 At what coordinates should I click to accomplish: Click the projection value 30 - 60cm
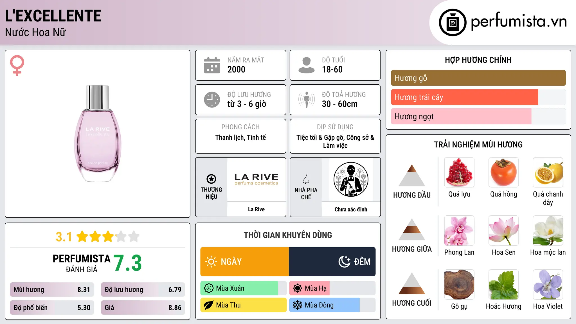tap(340, 104)
